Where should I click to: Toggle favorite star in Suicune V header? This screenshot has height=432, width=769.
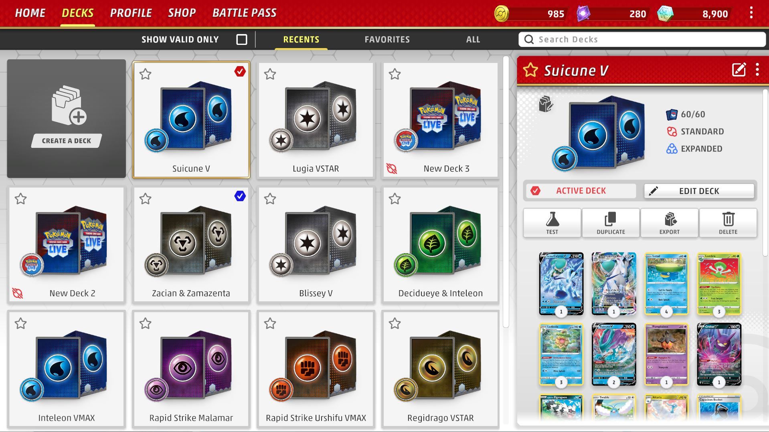[x=530, y=70]
